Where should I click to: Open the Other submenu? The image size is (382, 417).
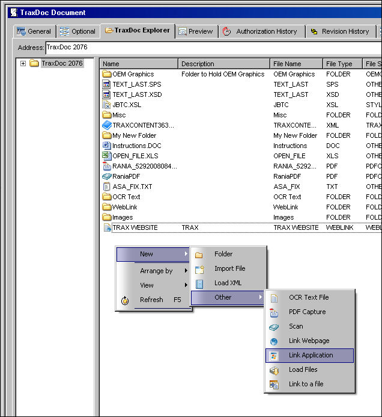(227, 297)
